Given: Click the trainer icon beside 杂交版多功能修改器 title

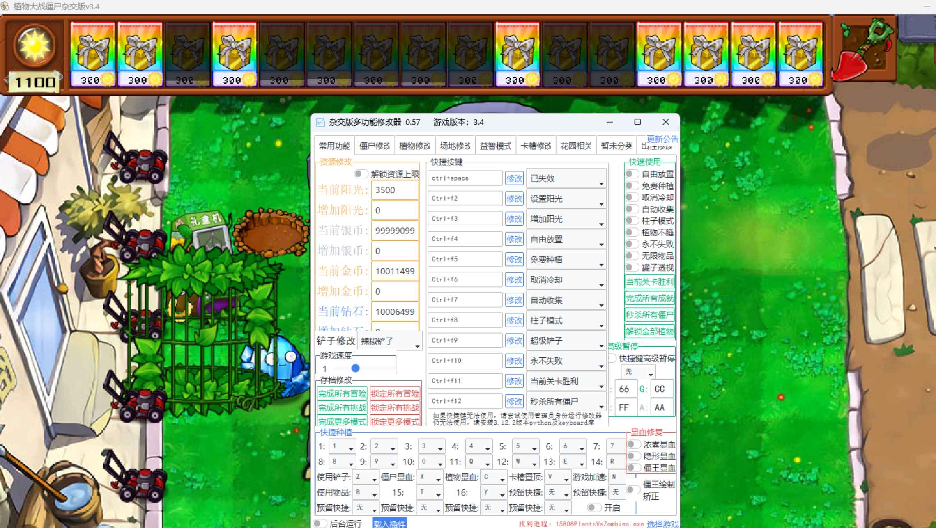Looking at the screenshot, I should point(320,122).
